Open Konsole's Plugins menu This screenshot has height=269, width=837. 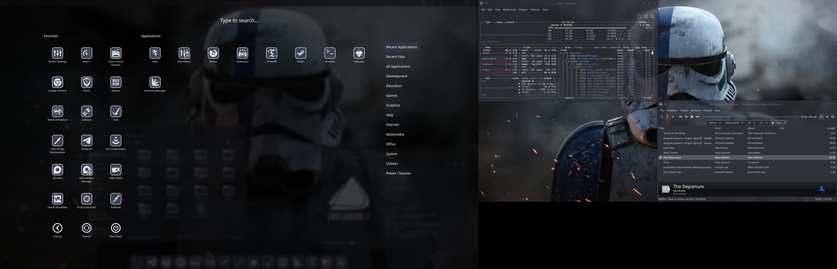(523, 10)
